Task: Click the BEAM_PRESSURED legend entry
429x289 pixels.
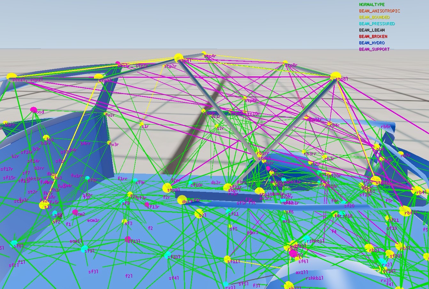Action: click(377, 24)
